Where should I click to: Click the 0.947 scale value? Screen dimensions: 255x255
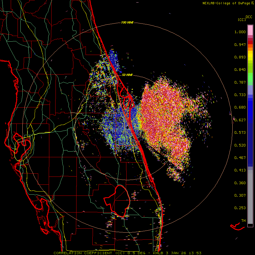[x=240, y=44]
